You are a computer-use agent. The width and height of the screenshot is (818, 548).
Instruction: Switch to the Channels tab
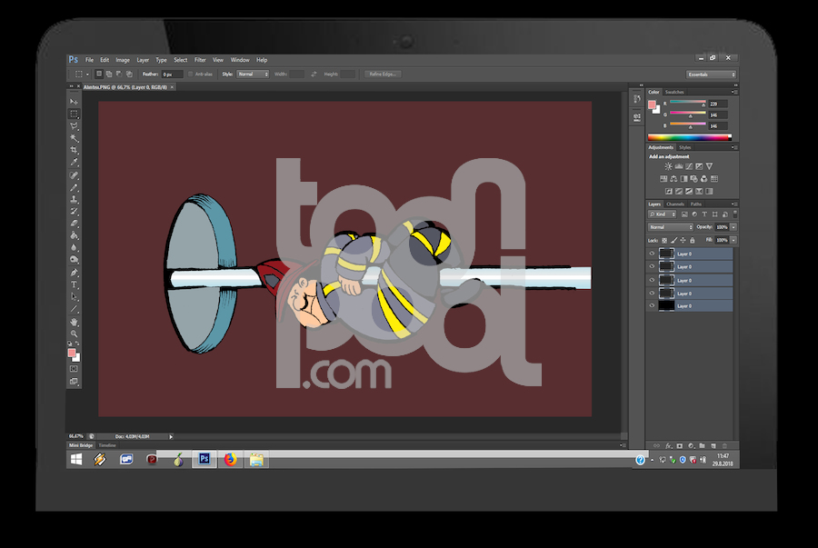click(x=675, y=204)
